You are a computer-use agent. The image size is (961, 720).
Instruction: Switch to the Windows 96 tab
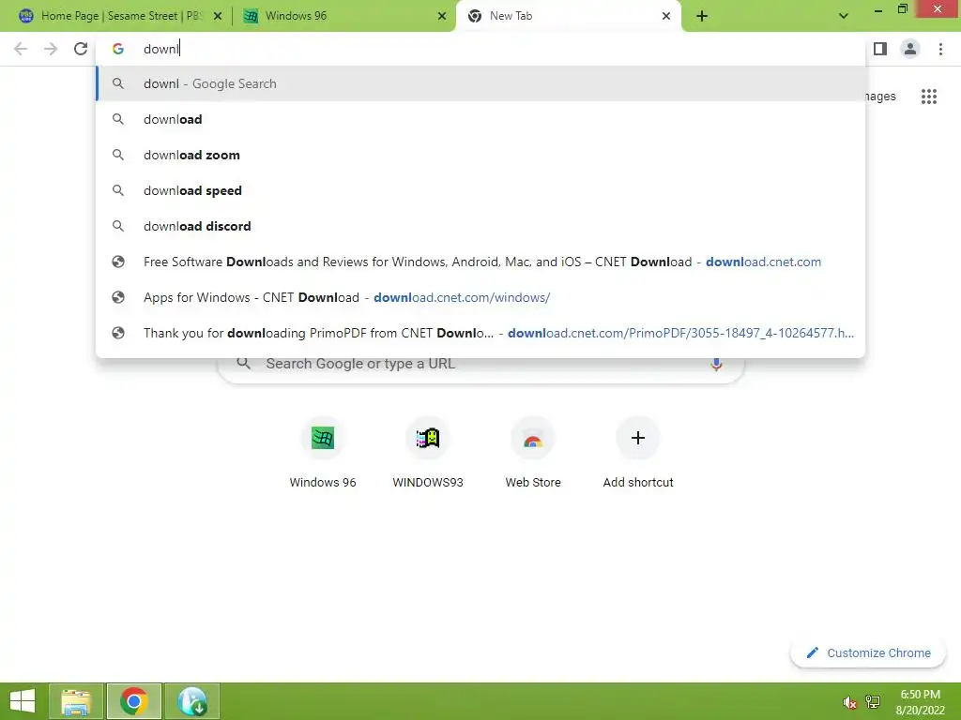point(344,16)
